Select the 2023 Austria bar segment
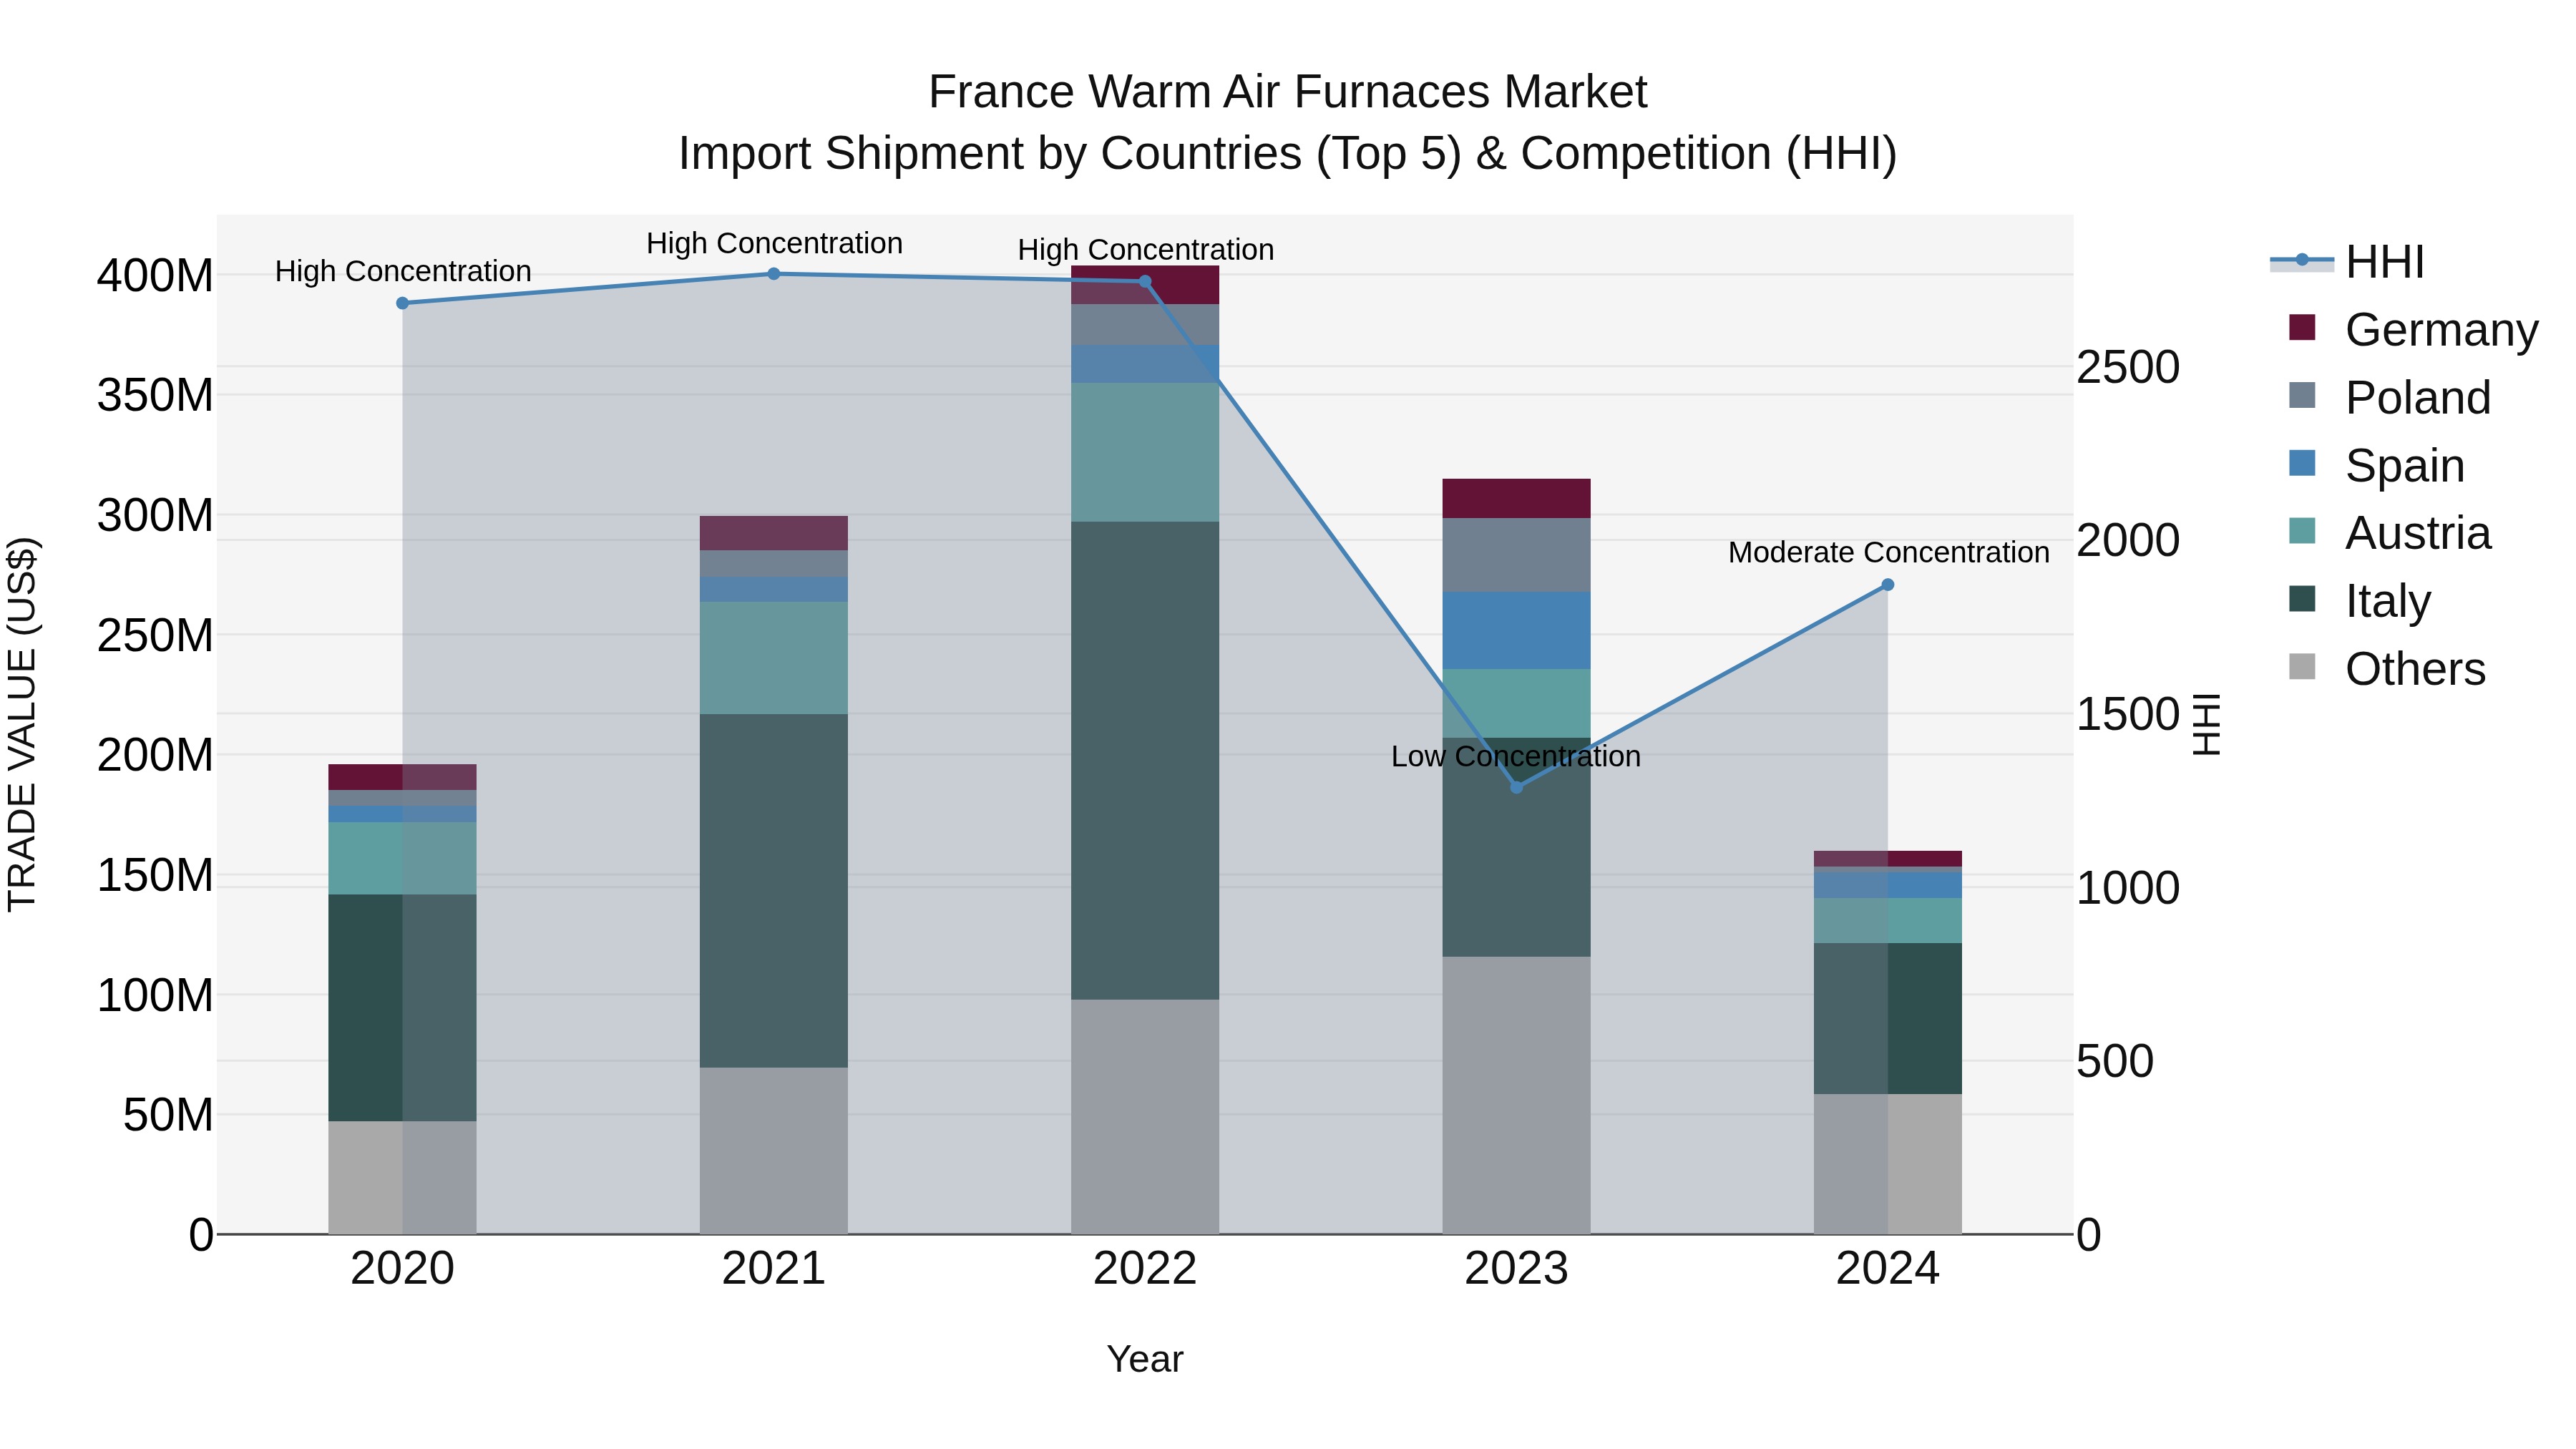This screenshot has height=1449, width=2576. 1516,703
